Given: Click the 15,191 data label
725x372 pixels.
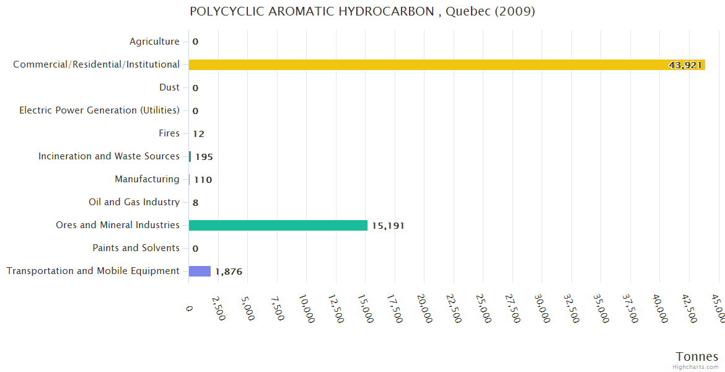Looking at the screenshot, I should tap(388, 226).
